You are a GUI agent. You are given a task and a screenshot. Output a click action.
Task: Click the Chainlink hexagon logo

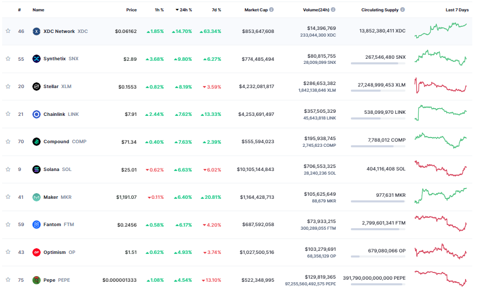(x=37, y=114)
